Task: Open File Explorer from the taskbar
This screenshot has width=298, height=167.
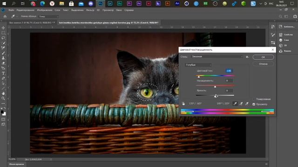Action: [62, 3]
